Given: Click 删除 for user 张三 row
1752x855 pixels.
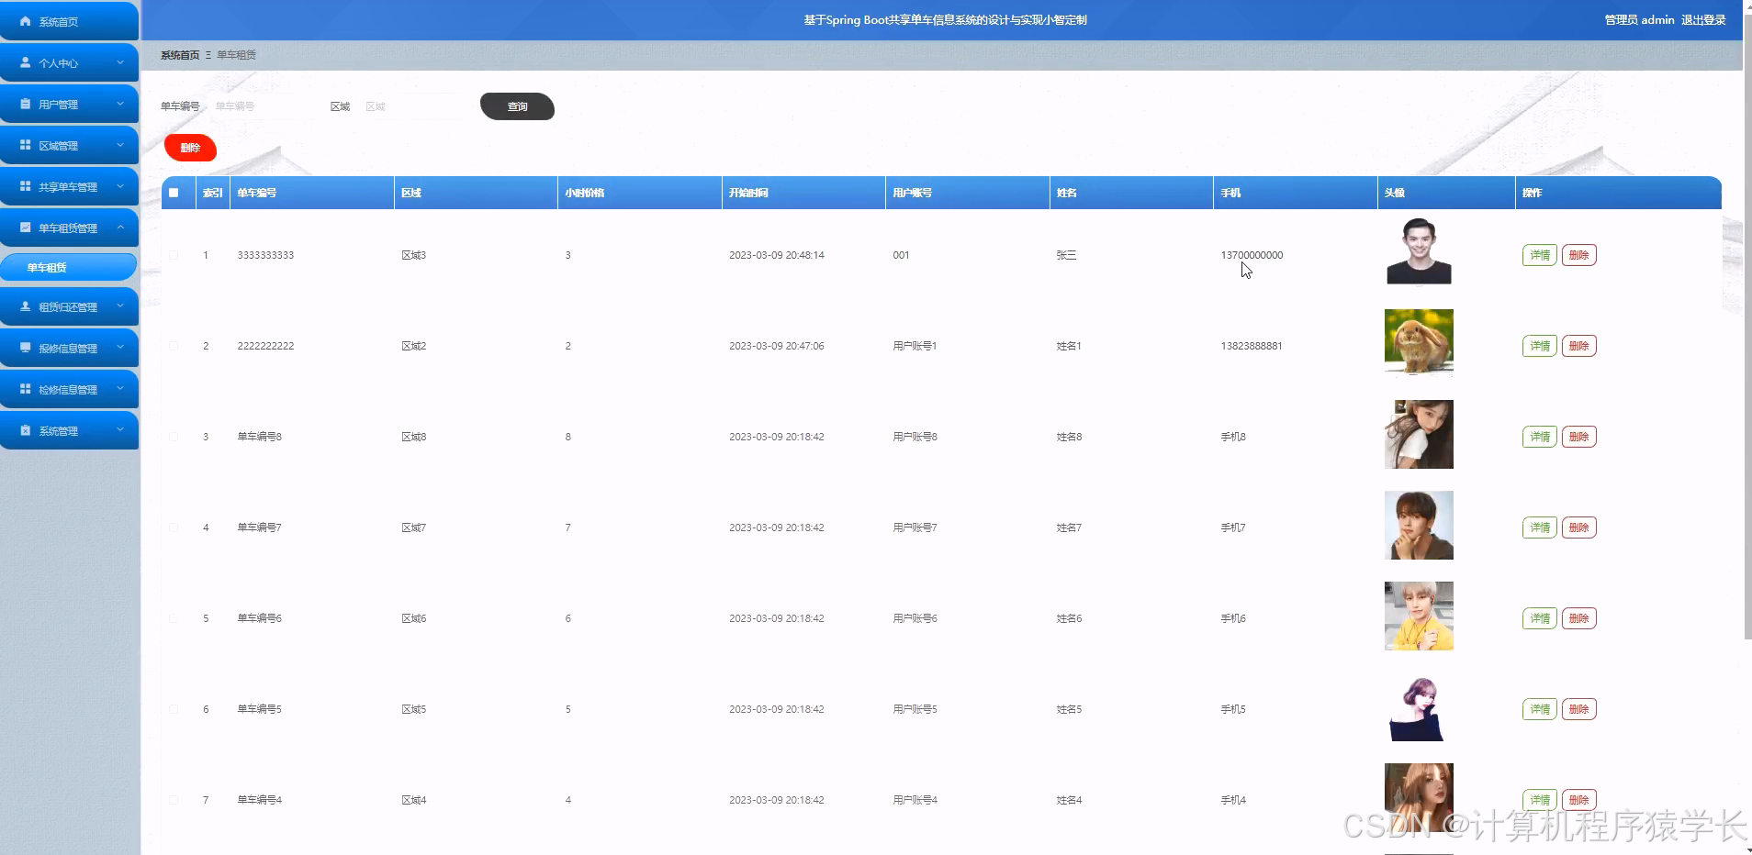Looking at the screenshot, I should 1579,255.
